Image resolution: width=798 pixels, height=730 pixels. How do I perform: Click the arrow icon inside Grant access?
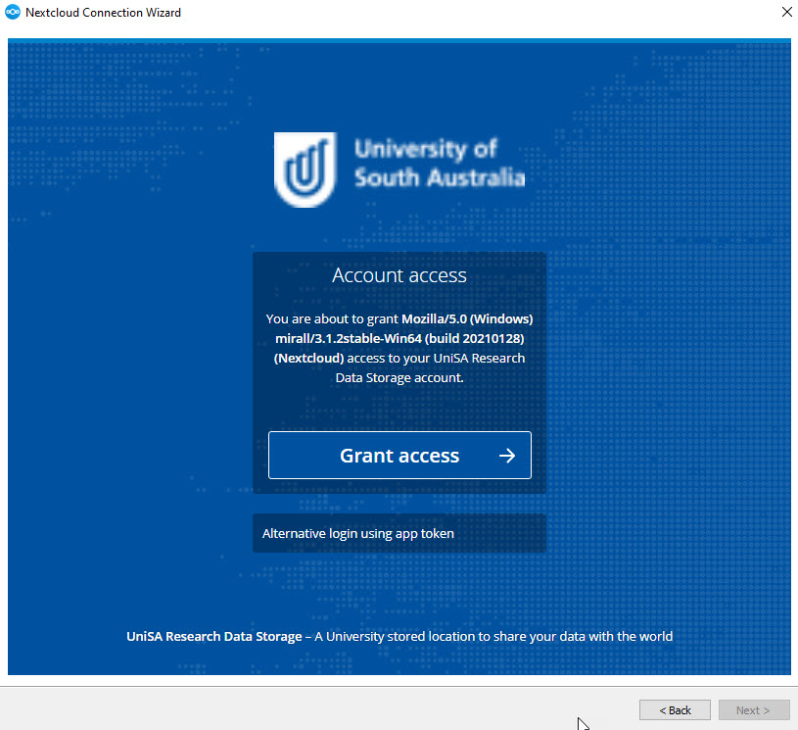tap(507, 455)
